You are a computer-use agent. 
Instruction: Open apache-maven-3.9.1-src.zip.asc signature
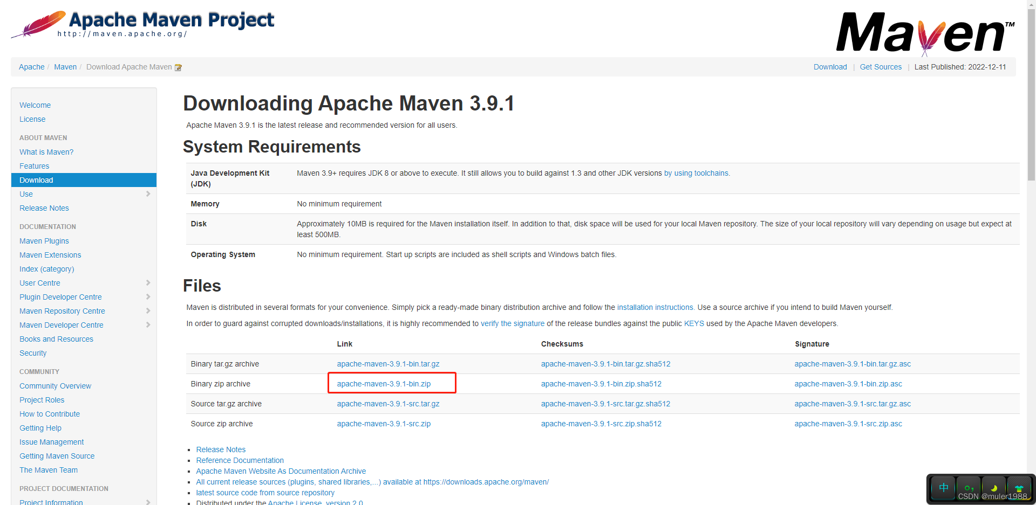point(849,424)
